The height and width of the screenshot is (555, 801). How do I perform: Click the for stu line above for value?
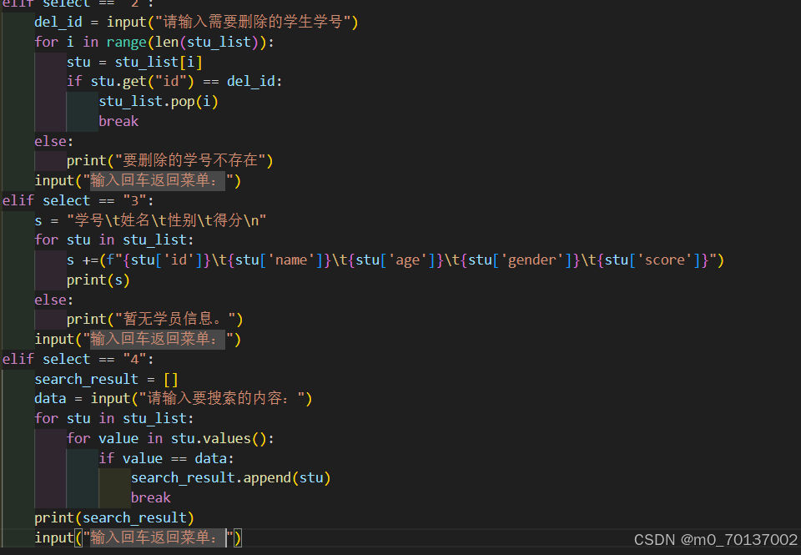point(114,418)
